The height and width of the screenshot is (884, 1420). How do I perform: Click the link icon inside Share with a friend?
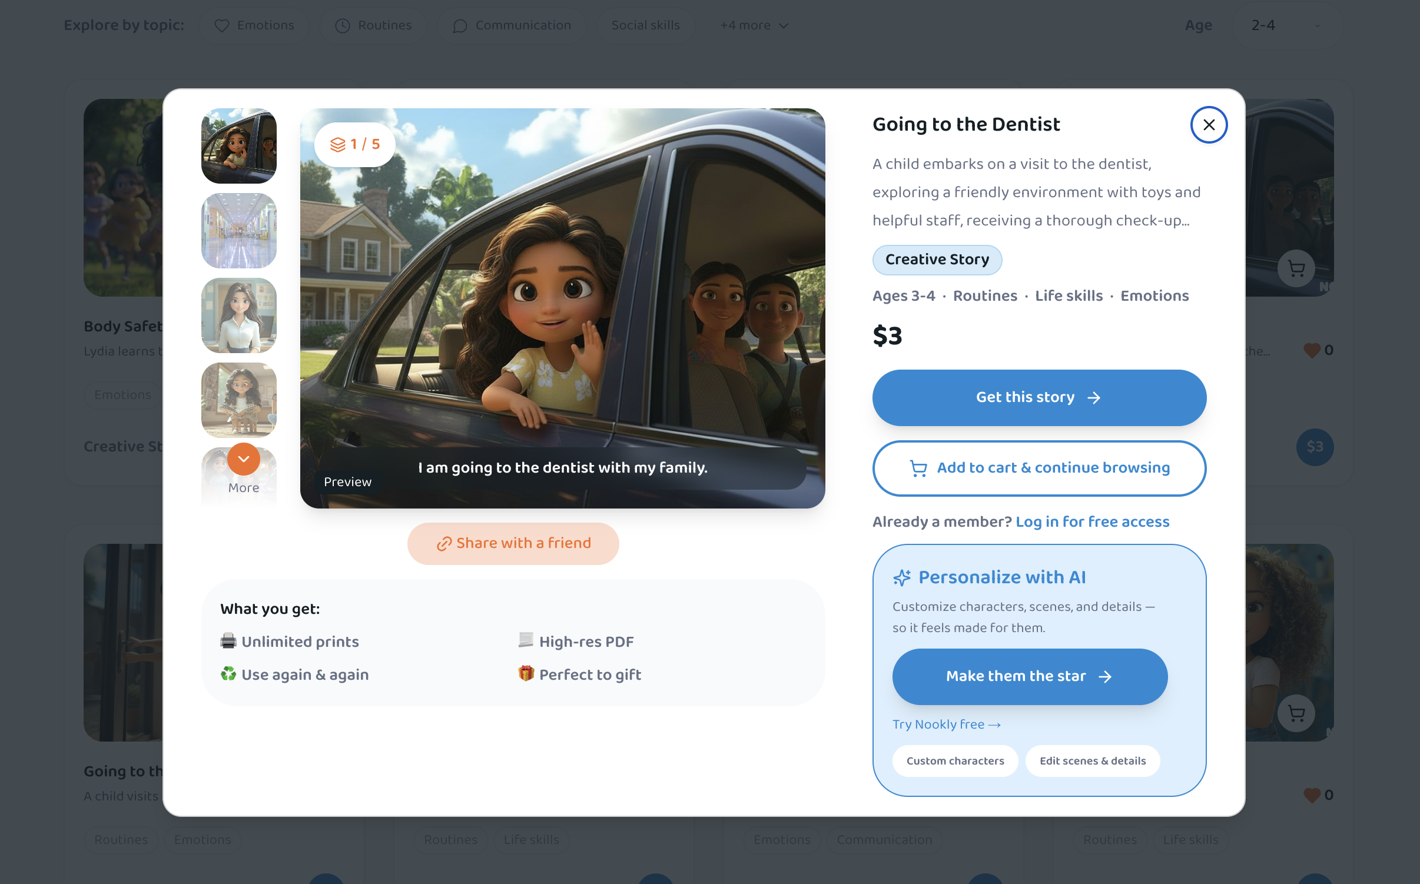(444, 543)
